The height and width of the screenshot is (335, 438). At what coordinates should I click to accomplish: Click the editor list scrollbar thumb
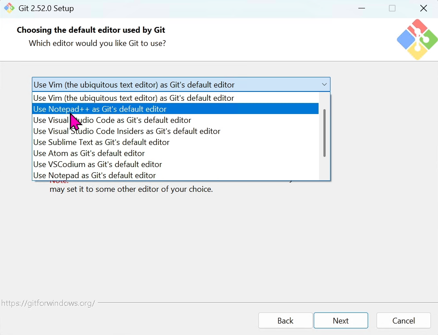[324, 133]
